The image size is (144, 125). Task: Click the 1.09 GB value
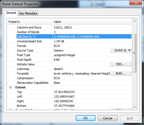[x=59, y=41]
